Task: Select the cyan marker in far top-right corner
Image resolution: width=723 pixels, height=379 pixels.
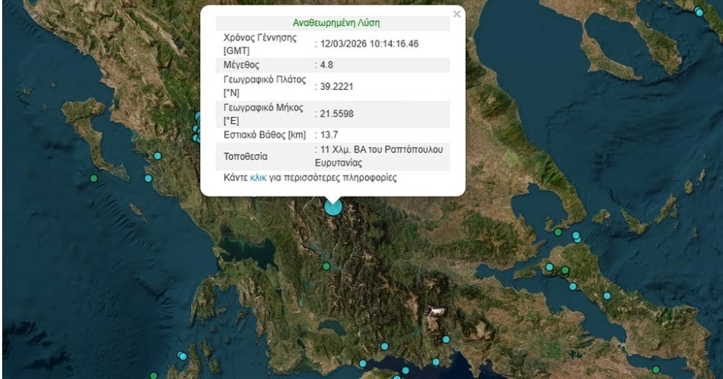Action: pyautogui.click(x=699, y=12)
